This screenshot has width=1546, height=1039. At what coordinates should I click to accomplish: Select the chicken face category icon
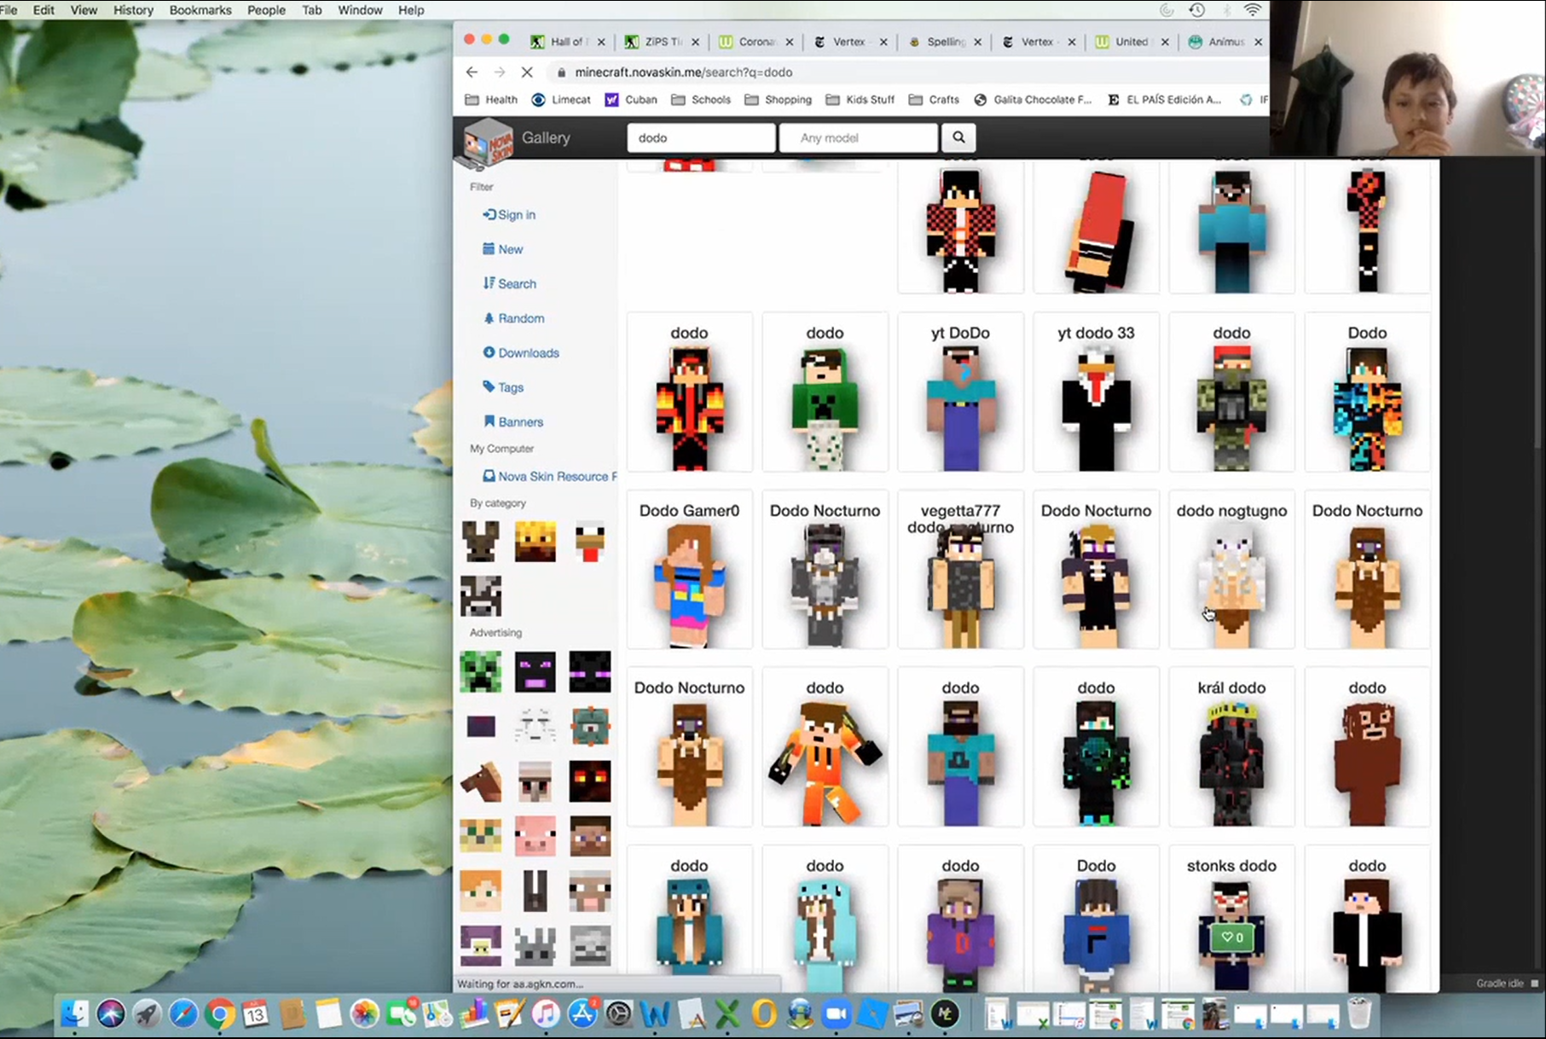[x=589, y=541]
